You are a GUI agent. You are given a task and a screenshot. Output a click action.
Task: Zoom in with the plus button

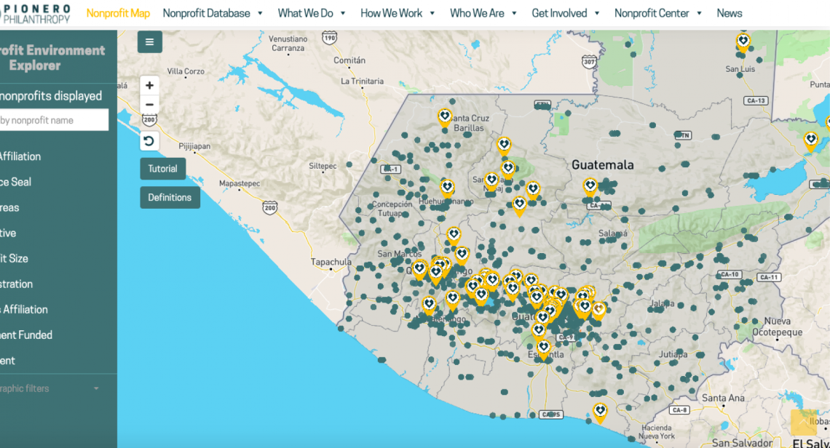[x=149, y=85]
